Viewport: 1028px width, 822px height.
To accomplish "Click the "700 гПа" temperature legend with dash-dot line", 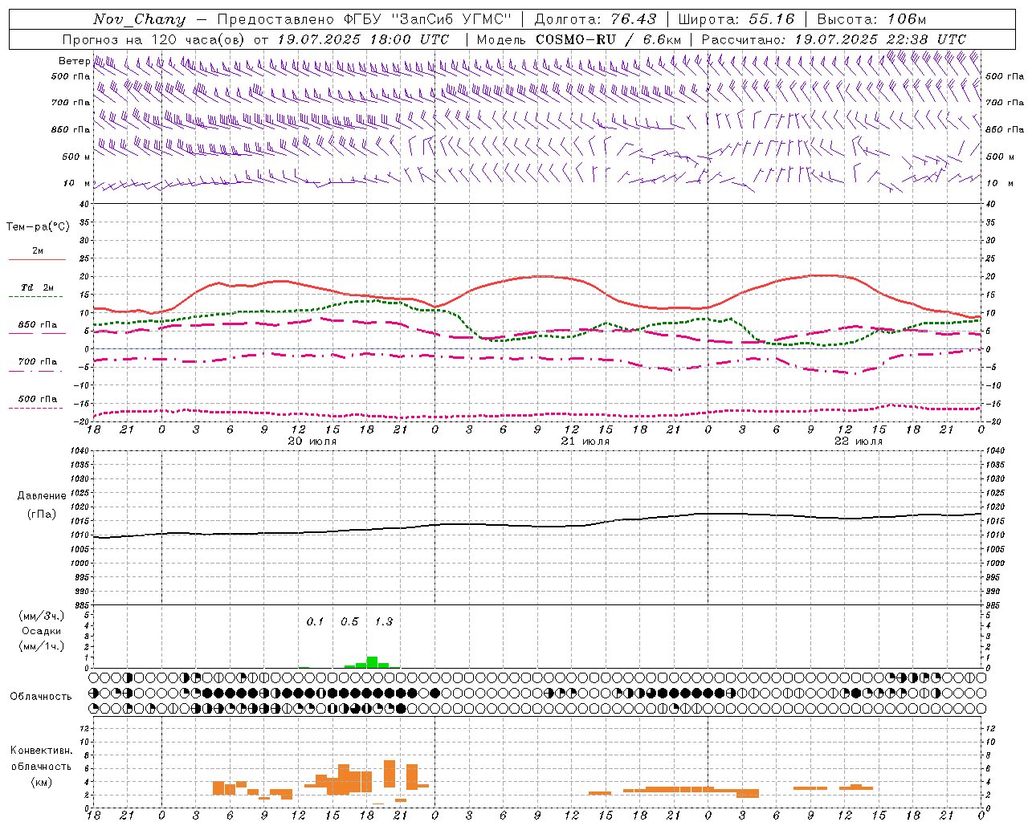I will 38,361.
